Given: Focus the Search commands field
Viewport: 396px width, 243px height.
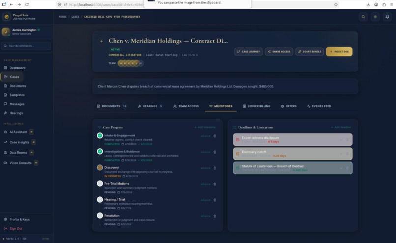Looking at the screenshot, I should [26, 46].
